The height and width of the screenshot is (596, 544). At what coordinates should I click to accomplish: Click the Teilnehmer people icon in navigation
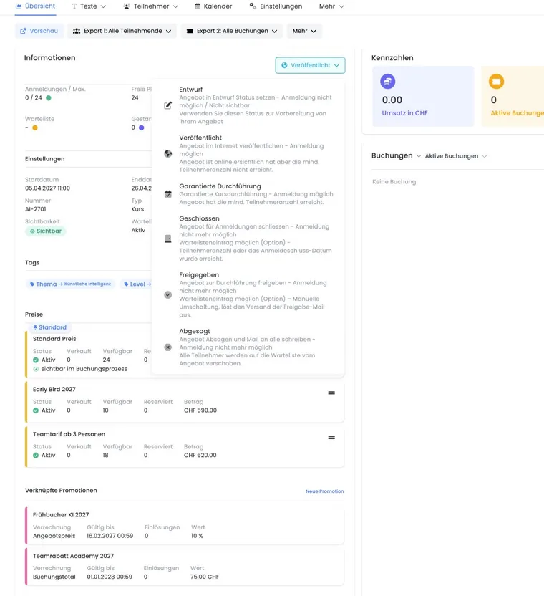tap(127, 6)
